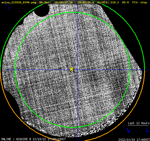
Task: Click the right blue dot cluster under Last 12 Hours
Action: click(x=147, y=129)
